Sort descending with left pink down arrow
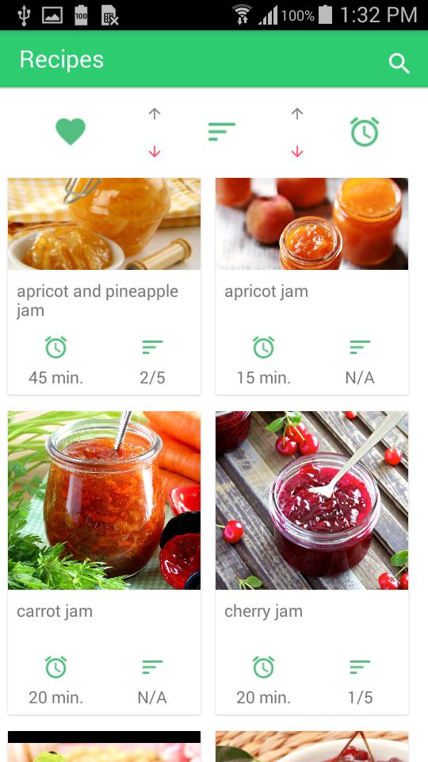 [155, 152]
